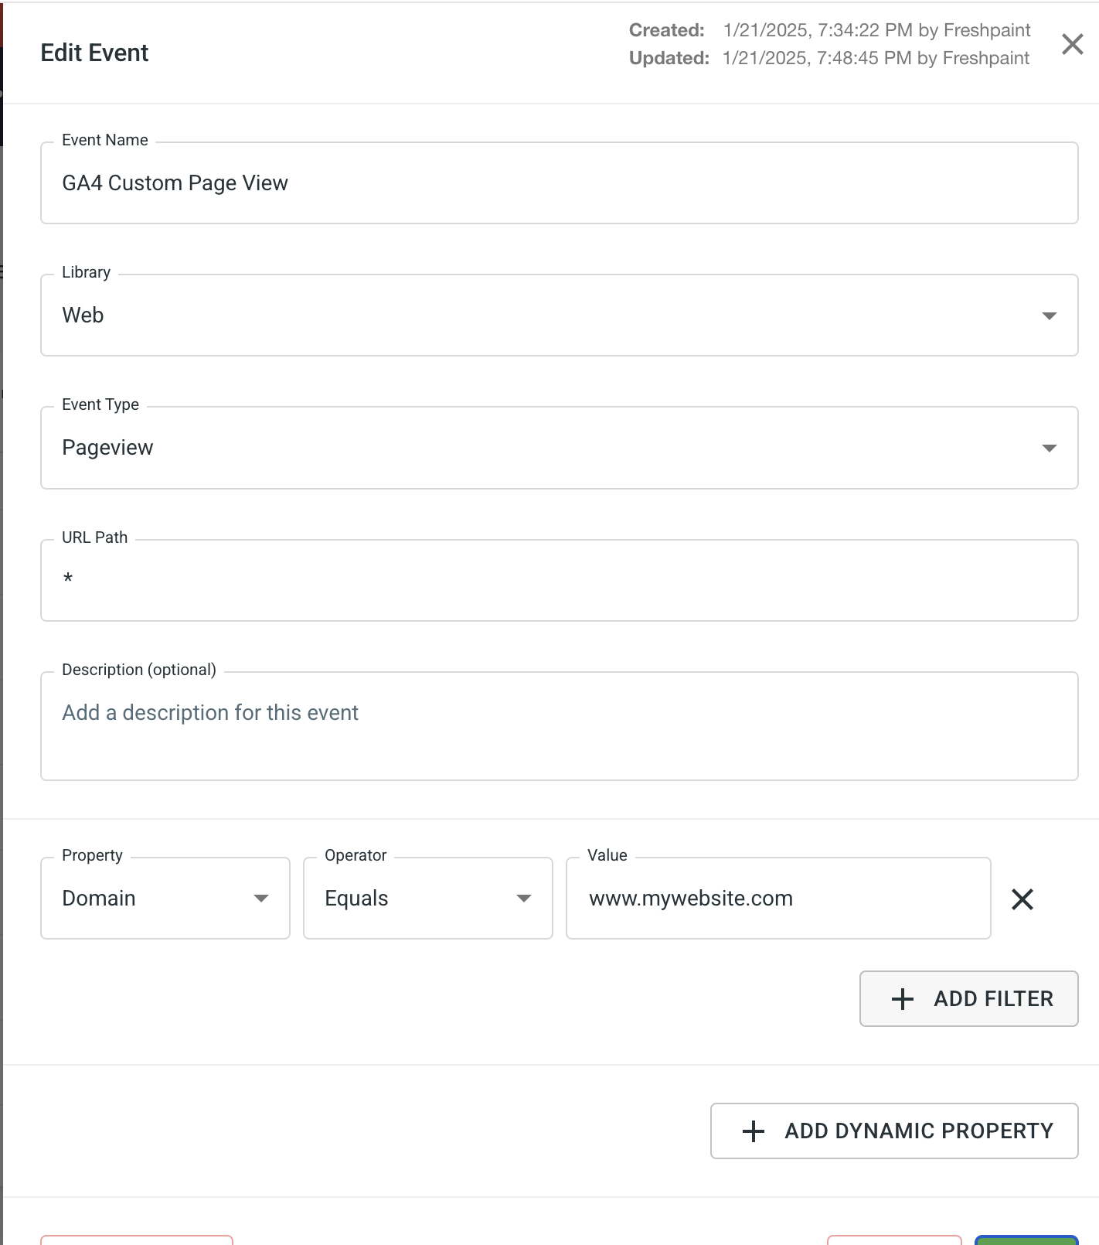Screen dimensions: 1099x1245
Task: Click the filter Value input field
Action: pyautogui.click(x=777, y=899)
